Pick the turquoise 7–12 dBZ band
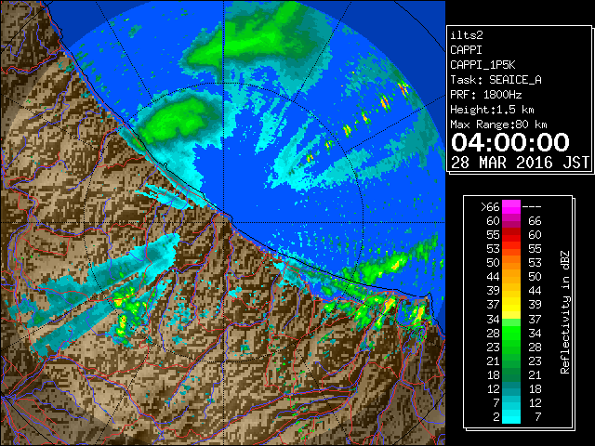This screenshot has height=446, width=595. (511, 402)
